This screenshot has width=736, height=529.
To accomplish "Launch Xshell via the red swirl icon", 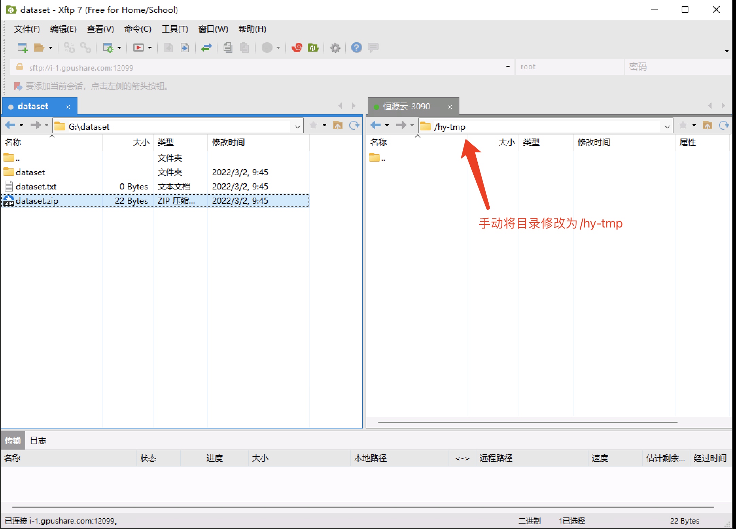I will (x=297, y=48).
